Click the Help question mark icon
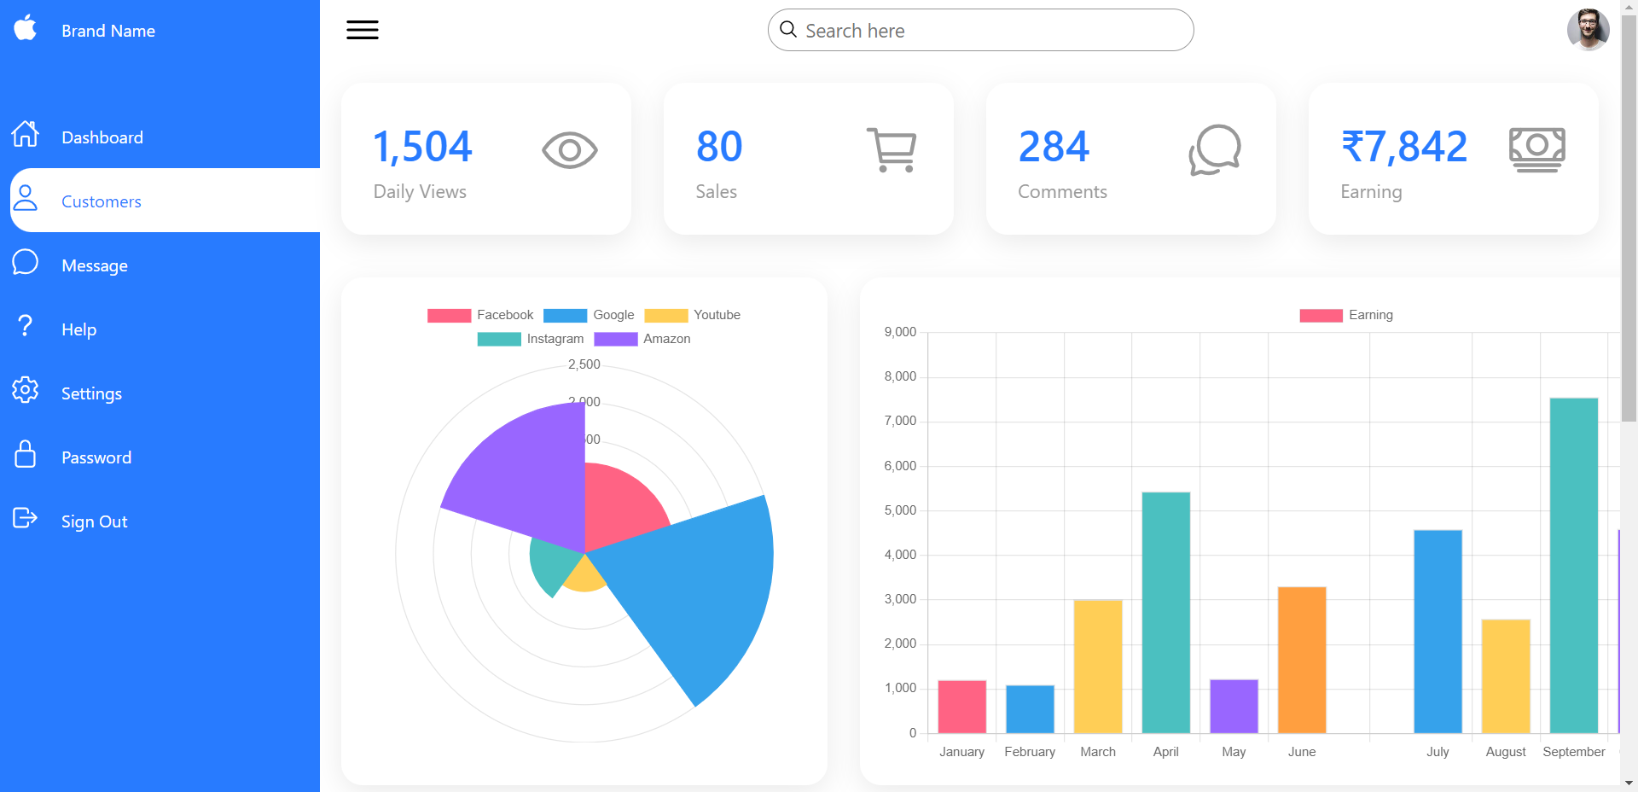Viewport: 1638px width, 792px height. point(26,327)
